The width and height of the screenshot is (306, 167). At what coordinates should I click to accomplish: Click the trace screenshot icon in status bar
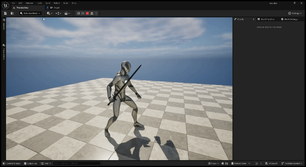coord(226,163)
